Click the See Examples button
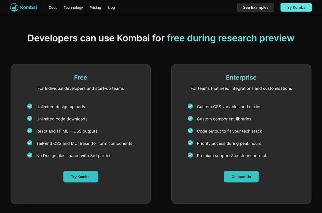This screenshot has height=213, width=322. (x=255, y=7)
